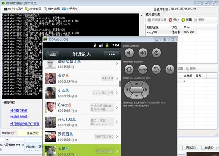Open the 小五 nearby person entry
Viewport: 219px width, 156px height.
click(82, 93)
